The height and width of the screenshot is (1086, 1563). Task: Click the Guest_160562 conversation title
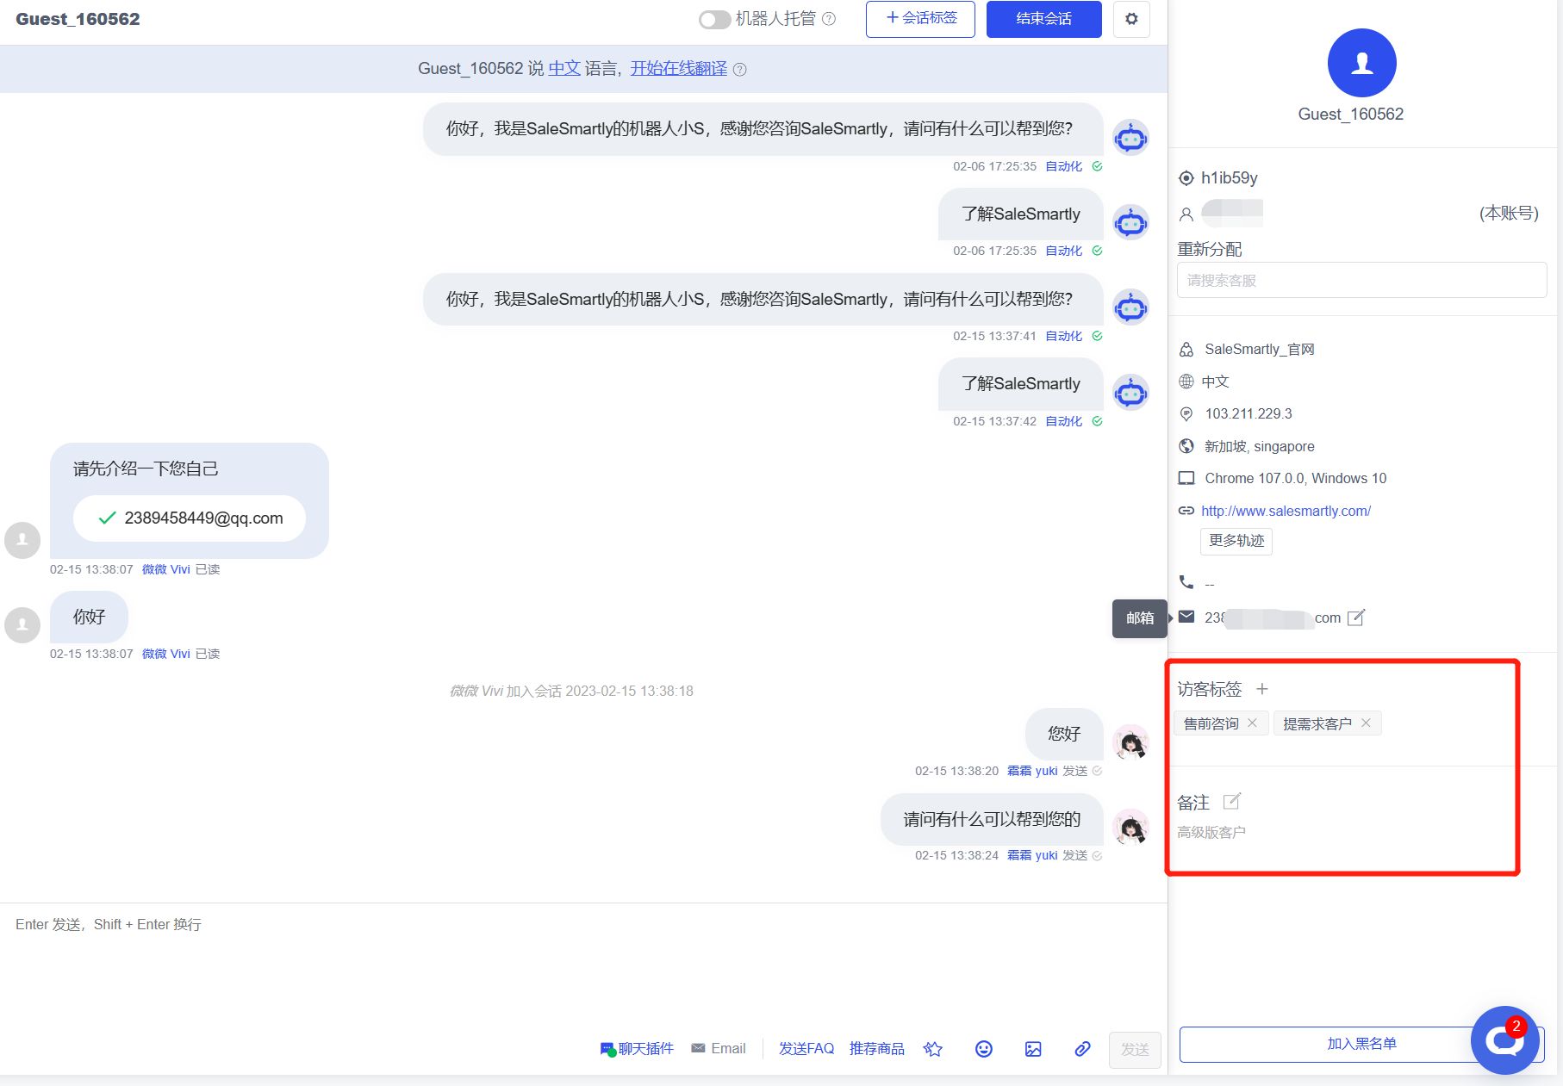(78, 19)
